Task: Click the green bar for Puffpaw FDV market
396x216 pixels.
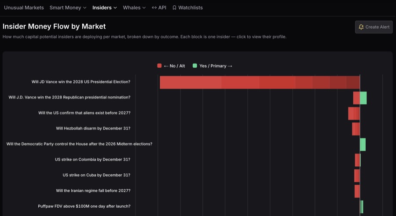Action: coord(362,207)
